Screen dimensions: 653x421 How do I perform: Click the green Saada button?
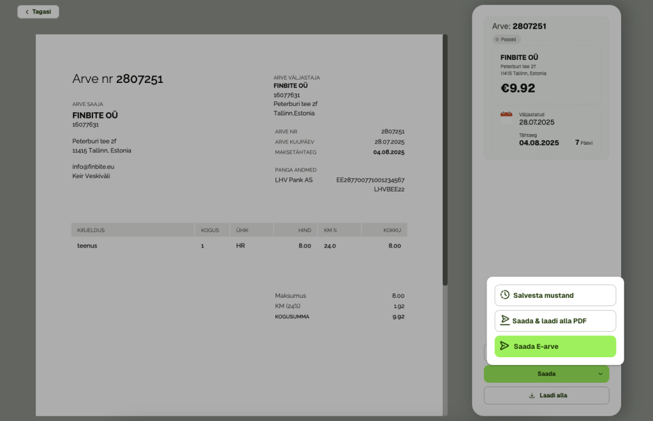546,374
